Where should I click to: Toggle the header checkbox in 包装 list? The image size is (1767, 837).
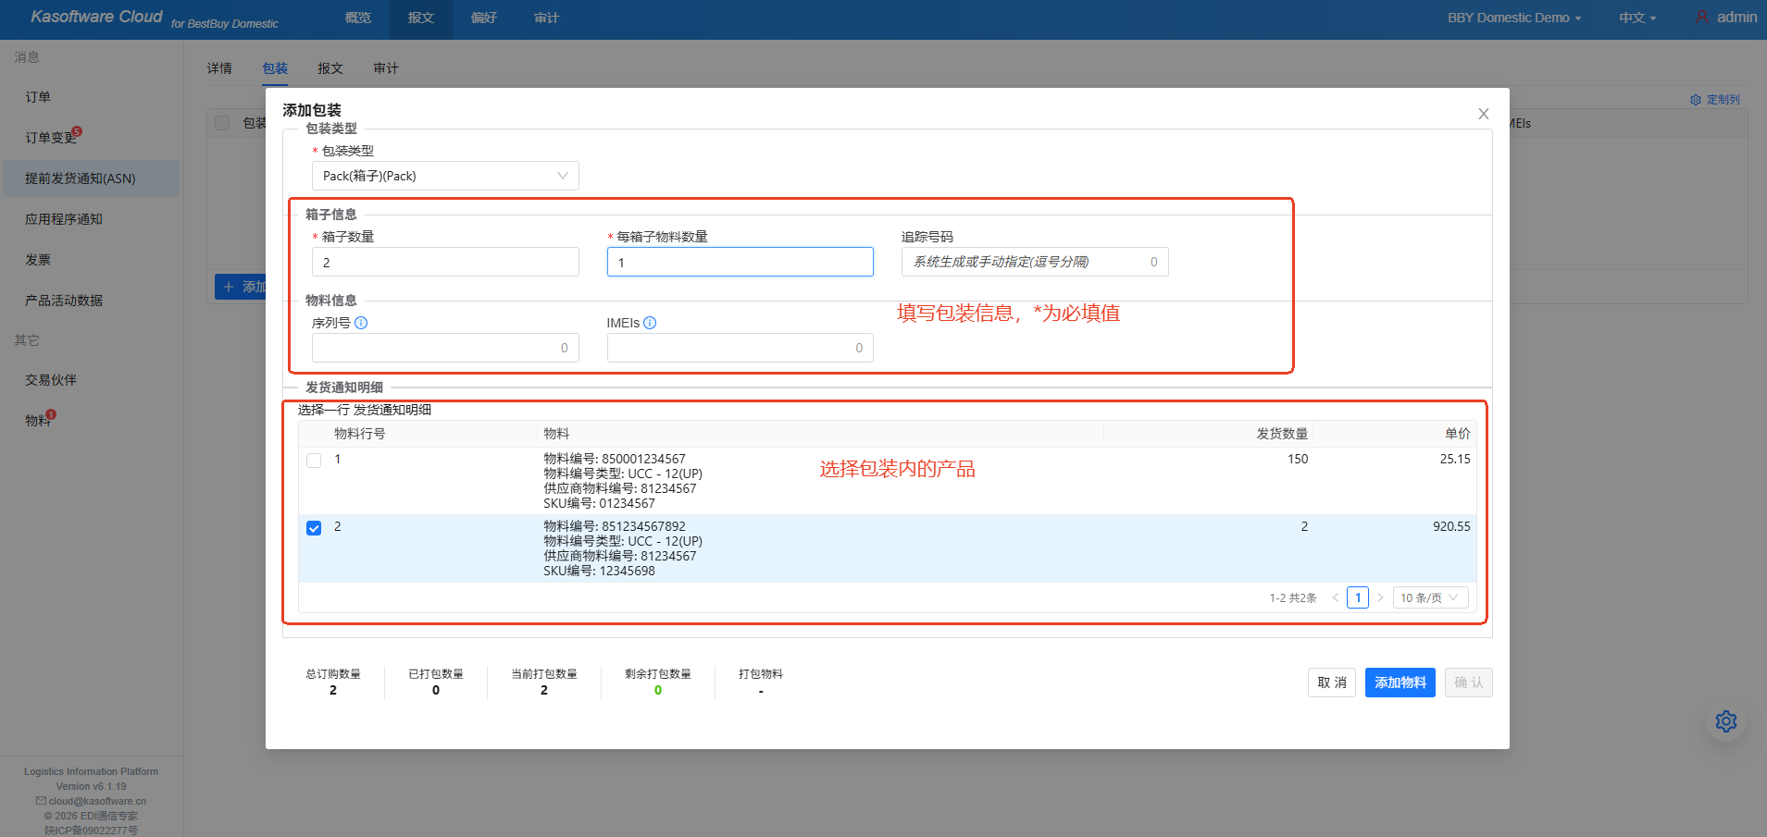[221, 122]
